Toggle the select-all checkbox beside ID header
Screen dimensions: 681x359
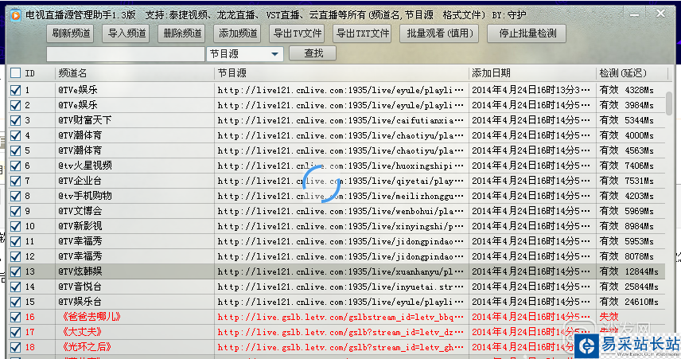click(15, 72)
